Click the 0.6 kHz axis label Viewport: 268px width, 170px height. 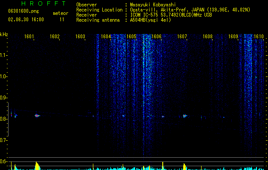pos(3,161)
